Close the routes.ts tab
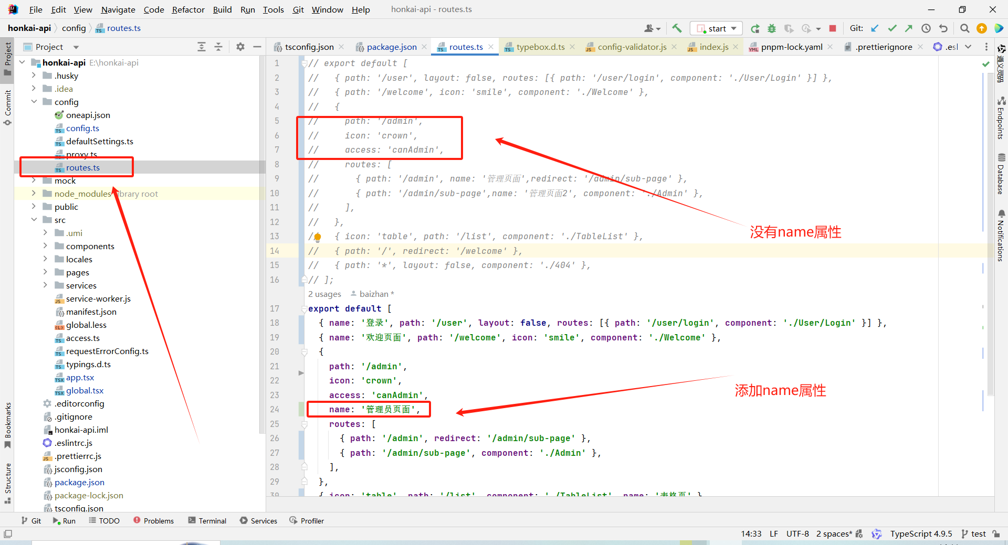 491,47
